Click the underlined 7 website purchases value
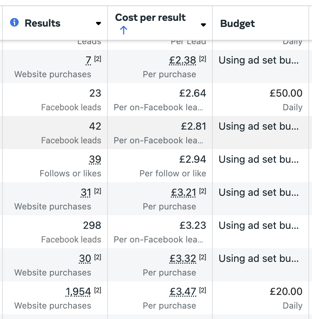The image size is (312, 319). coord(88,60)
